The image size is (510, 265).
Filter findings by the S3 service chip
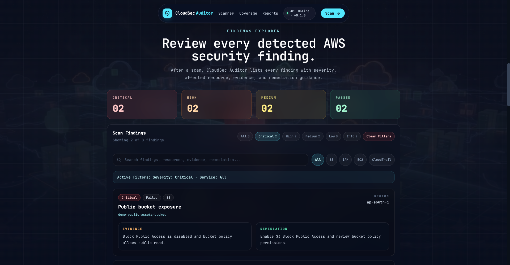pyautogui.click(x=331, y=160)
